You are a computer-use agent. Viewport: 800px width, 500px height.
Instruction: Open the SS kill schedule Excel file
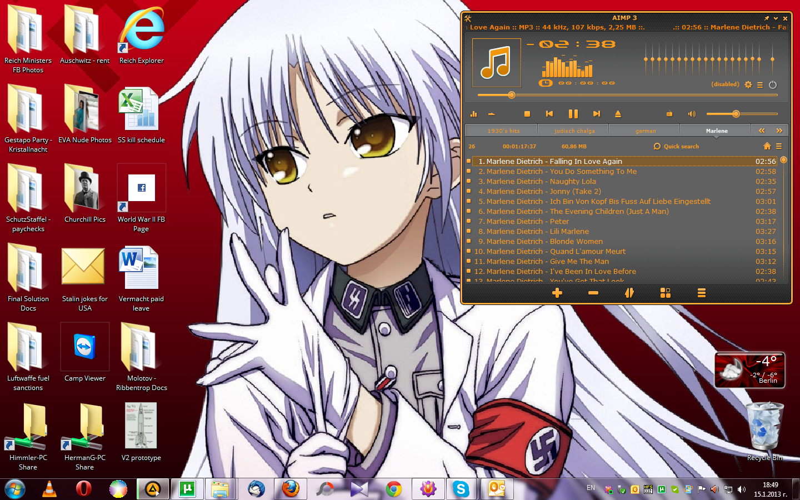(x=141, y=114)
